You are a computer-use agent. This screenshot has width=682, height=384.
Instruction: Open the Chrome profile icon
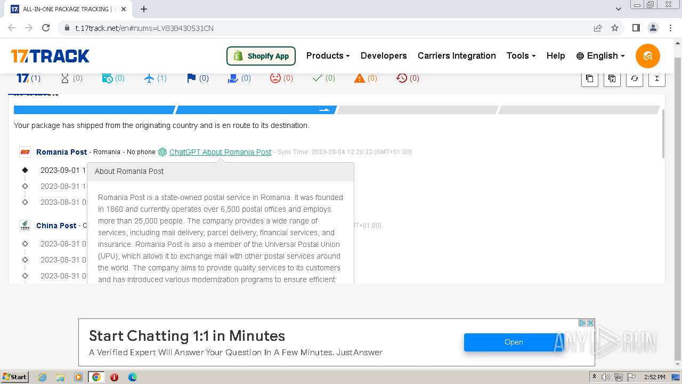point(653,28)
